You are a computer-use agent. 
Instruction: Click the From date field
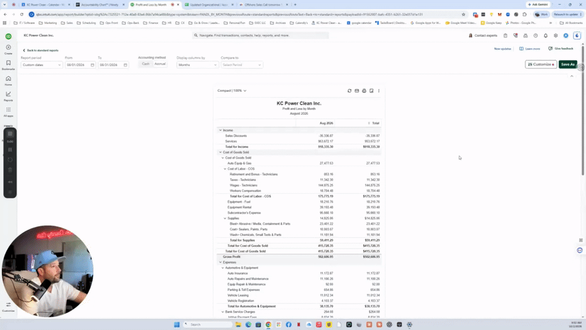(80, 65)
